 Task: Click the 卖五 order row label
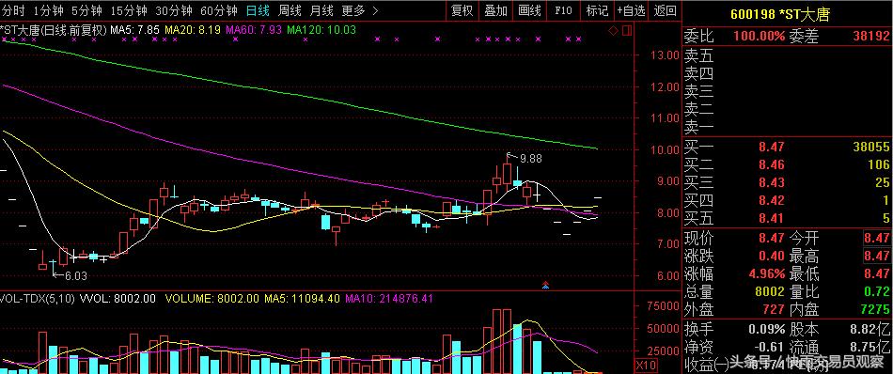click(698, 55)
